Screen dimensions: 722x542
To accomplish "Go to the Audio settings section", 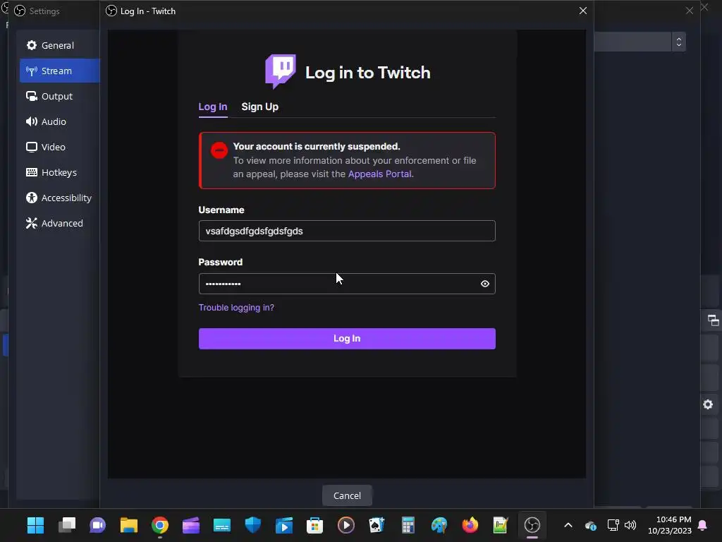I will pyautogui.click(x=59, y=121).
